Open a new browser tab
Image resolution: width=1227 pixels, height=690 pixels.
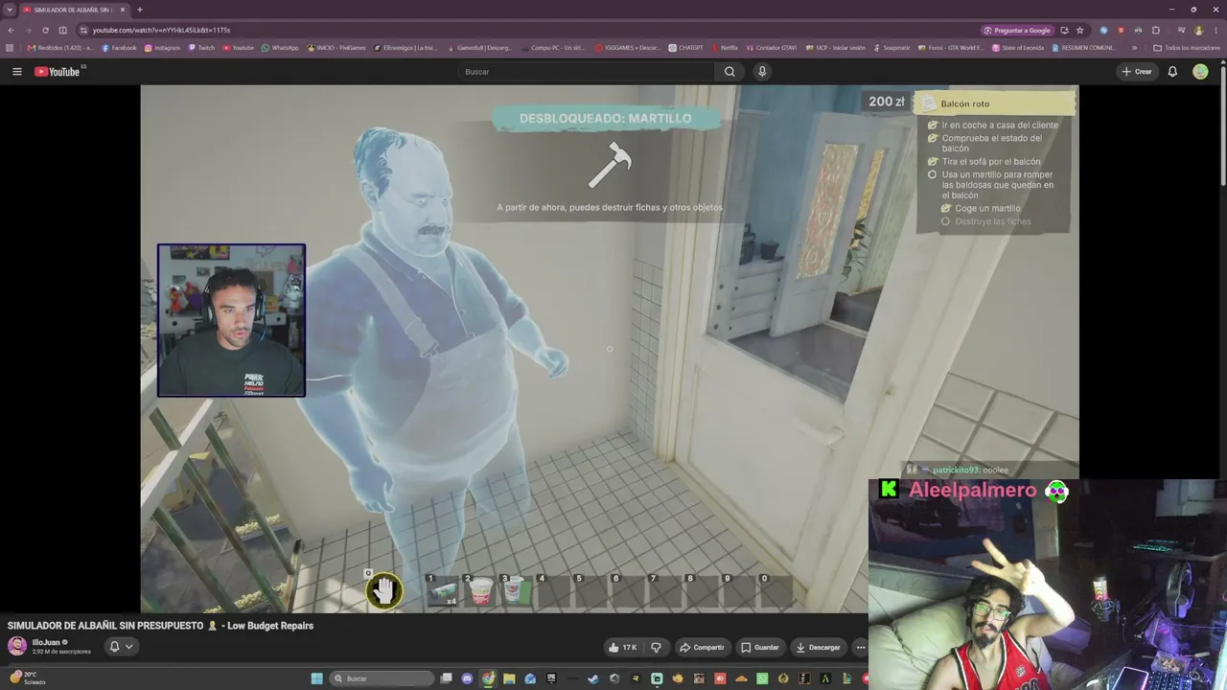point(140,10)
